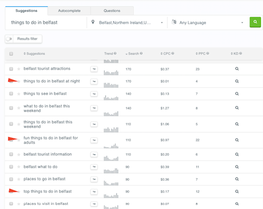
Task: Select checkbox for places to visit in belfast
Action: [x=11, y=204]
